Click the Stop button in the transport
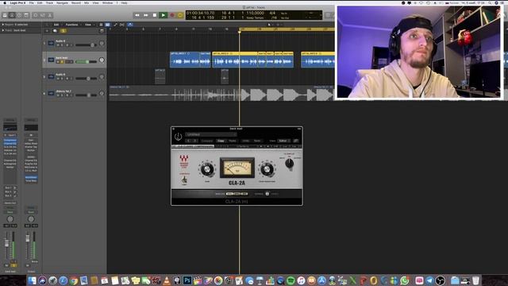 155,15
